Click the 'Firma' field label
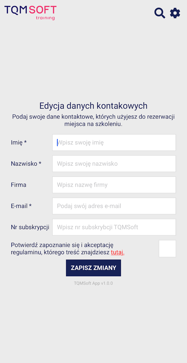187x363 pixels. click(19, 185)
